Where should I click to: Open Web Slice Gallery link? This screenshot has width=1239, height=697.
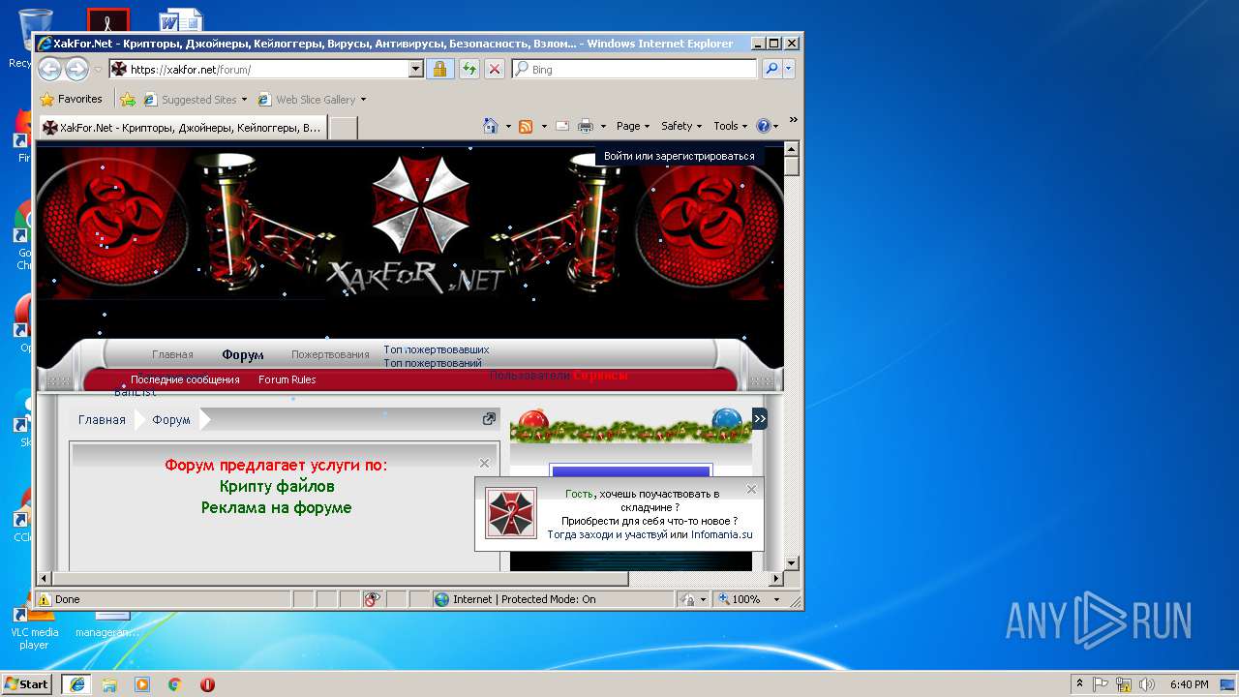point(312,99)
